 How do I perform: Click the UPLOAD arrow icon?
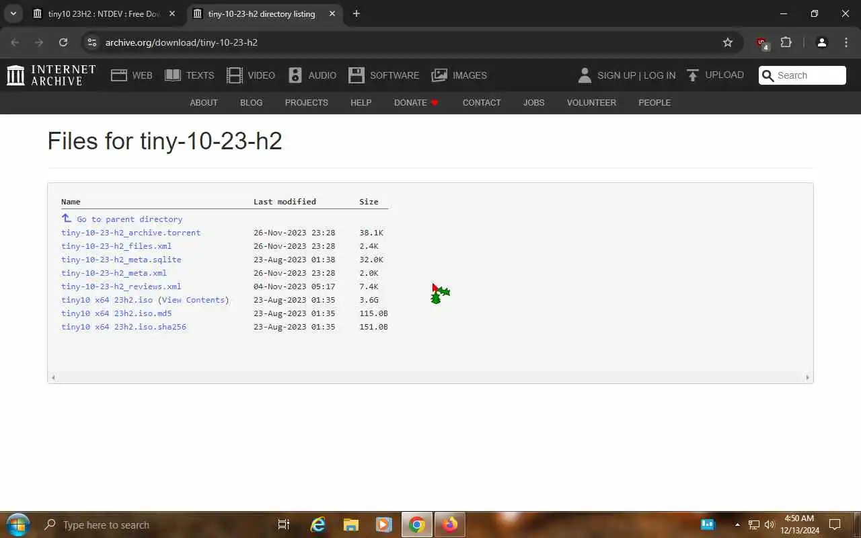coord(693,75)
